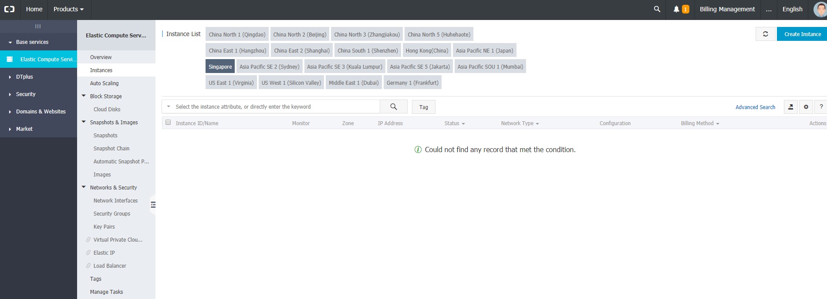Image resolution: width=827 pixels, height=299 pixels.
Task: Collapse the Snapshots & Images group
Action: pos(84,122)
